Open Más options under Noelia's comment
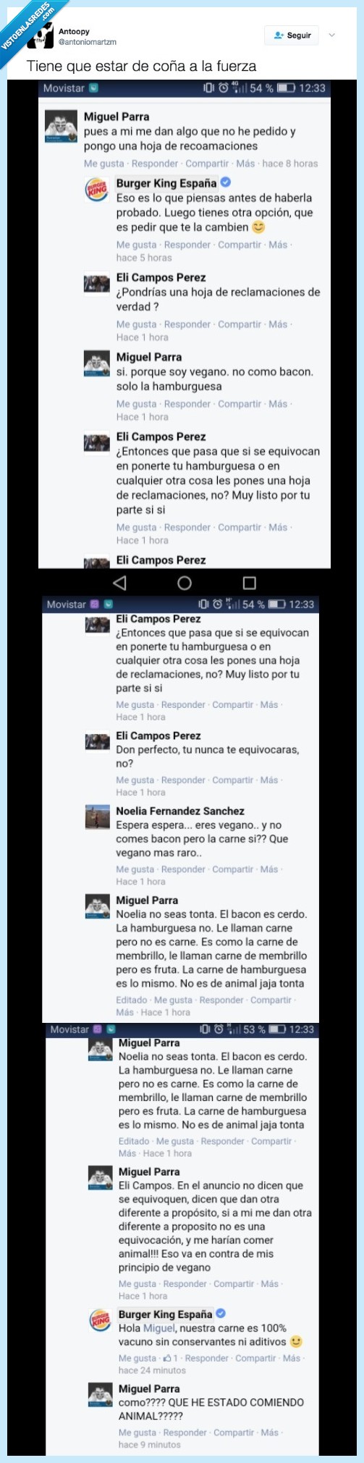 (269, 869)
